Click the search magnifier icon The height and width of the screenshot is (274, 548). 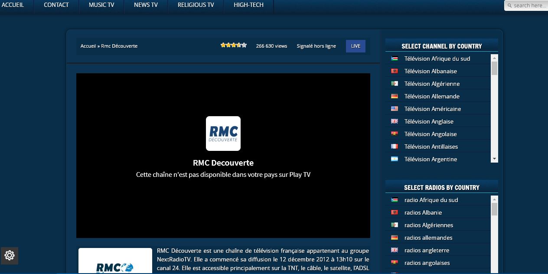pyautogui.click(x=510, y=6)
